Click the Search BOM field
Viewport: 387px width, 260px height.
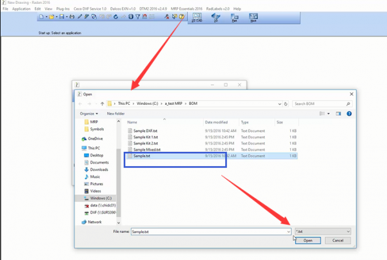coord(322,104)
